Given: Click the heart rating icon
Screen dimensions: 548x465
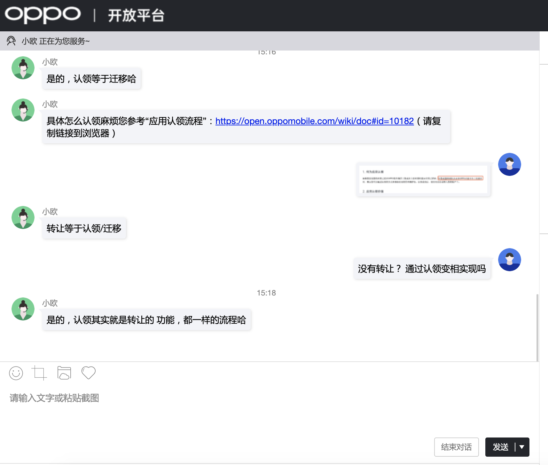Looking at the screenshot, I should coord(88,373).
